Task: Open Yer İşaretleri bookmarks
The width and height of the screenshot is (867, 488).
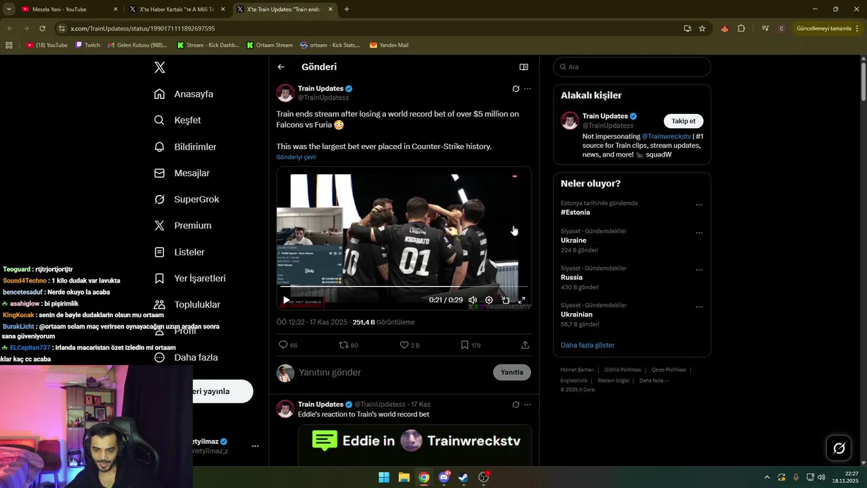Action: pos(190,279)
